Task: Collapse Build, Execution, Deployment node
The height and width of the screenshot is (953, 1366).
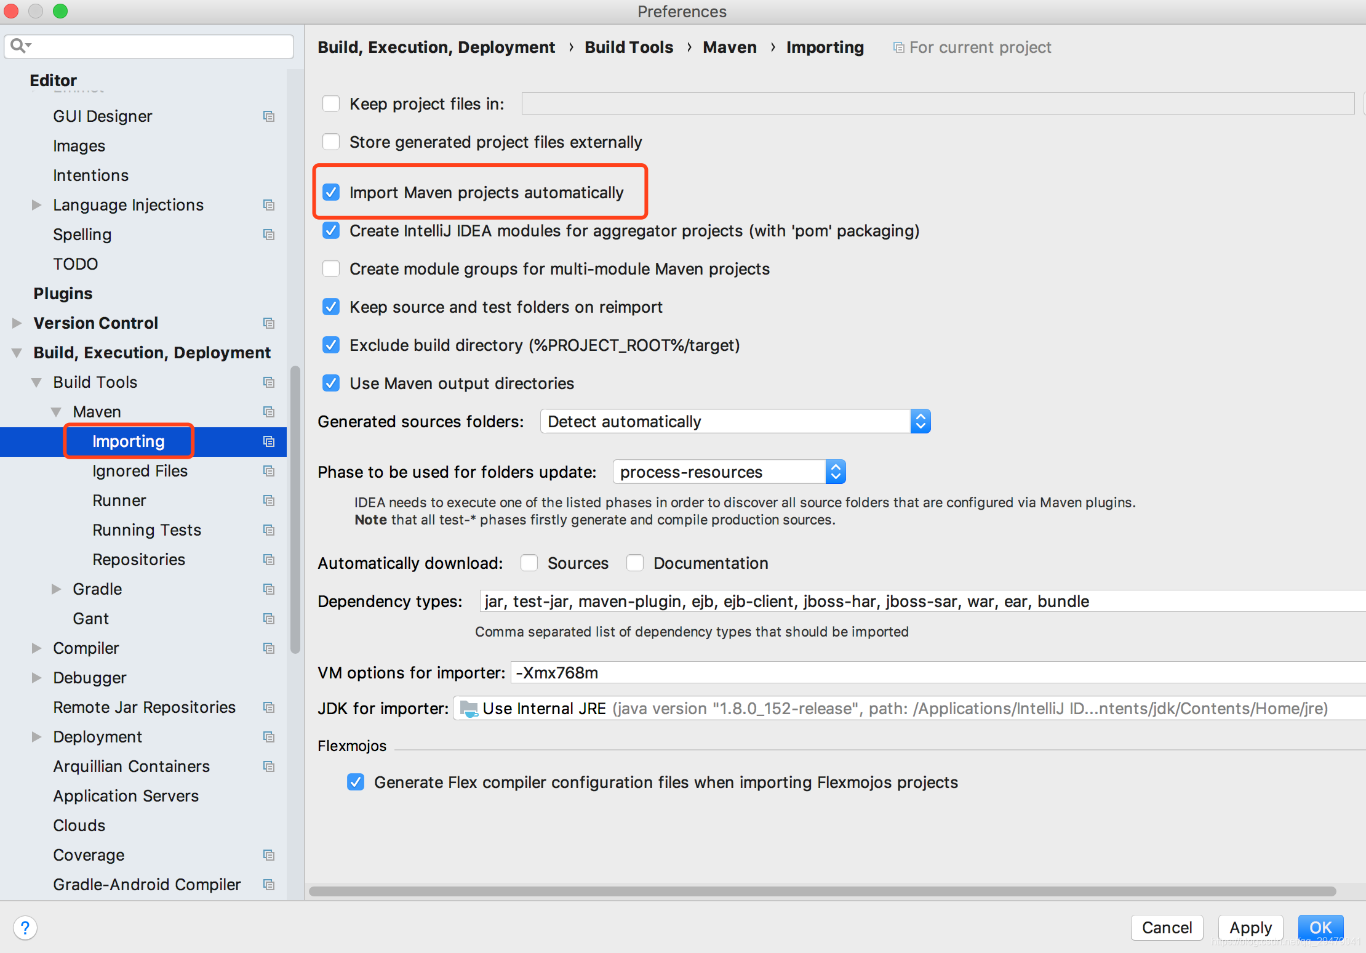Action: tap(17, 353)
